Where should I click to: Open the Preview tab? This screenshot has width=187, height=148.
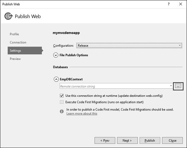pyautogui.click(x=15, y=59)
